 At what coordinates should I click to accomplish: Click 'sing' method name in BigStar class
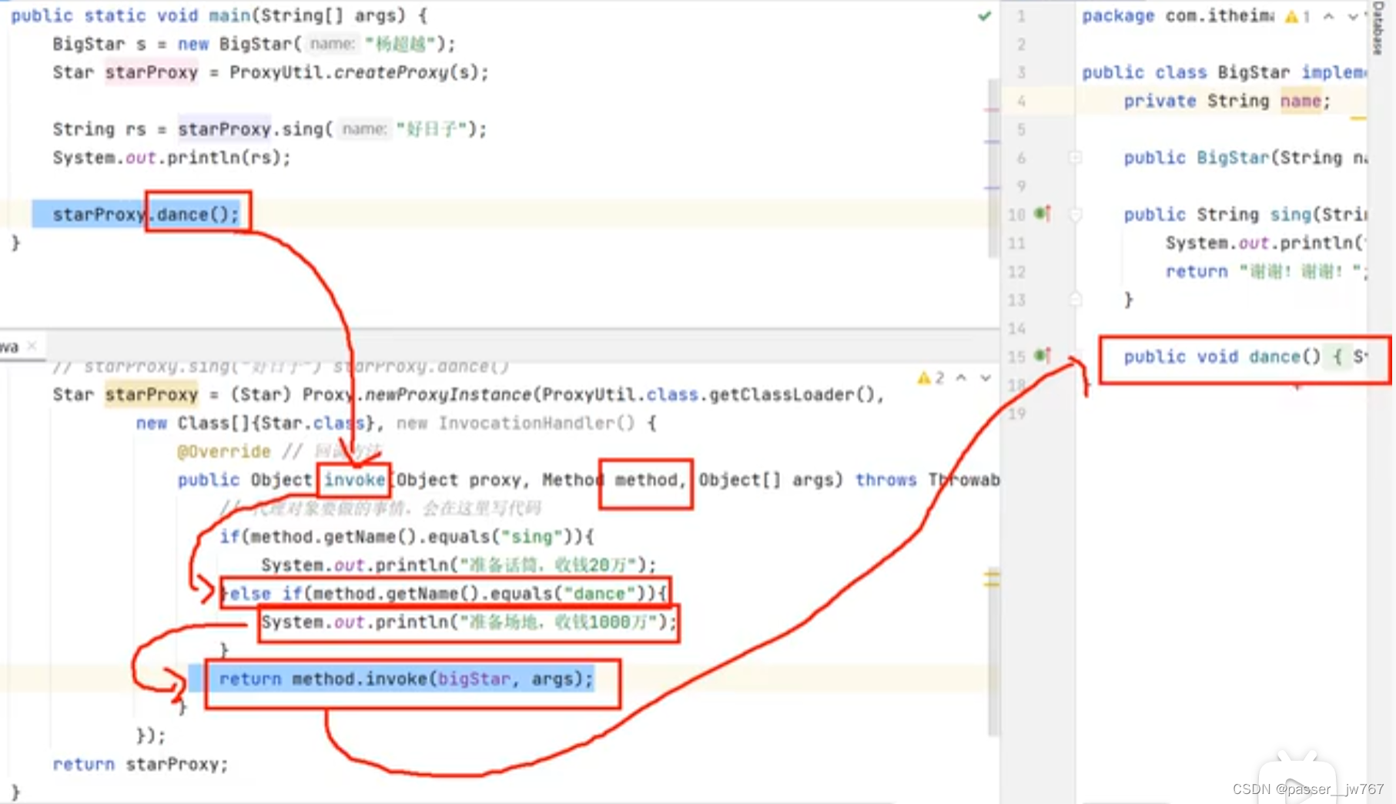point(1291,214)
